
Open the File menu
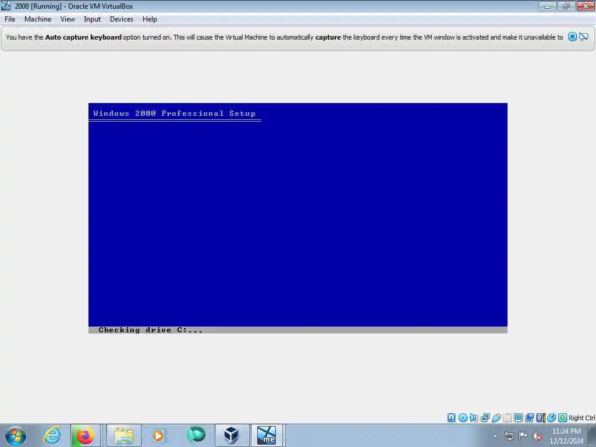point(10,19)
